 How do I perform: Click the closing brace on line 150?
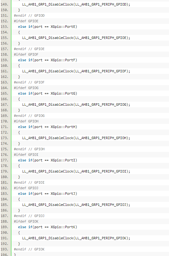pyautogui.click(x=19, y=10)
